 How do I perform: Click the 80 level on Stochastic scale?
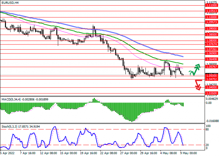coord(207,129)
